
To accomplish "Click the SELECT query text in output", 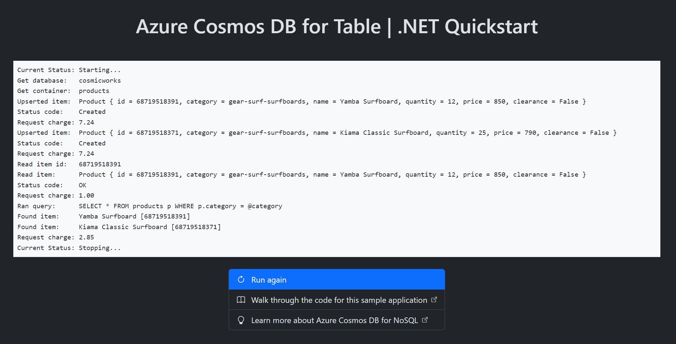I will coord(180,206).
